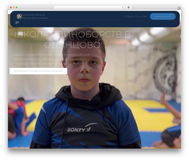Click 'Записаться на бесплатное пробное' button
This screenshot has width=189, height=160.
click(x=38, y=71)
